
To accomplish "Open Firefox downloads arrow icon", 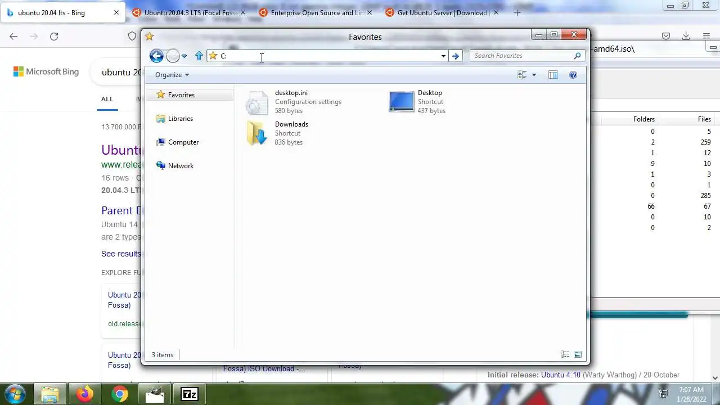I will tap(686, 36).
